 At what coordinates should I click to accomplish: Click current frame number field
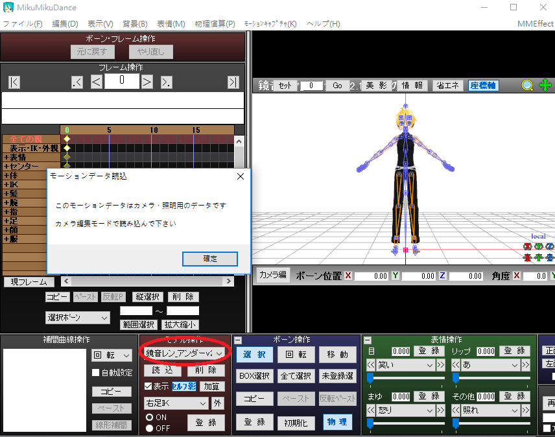coord(122,80)
